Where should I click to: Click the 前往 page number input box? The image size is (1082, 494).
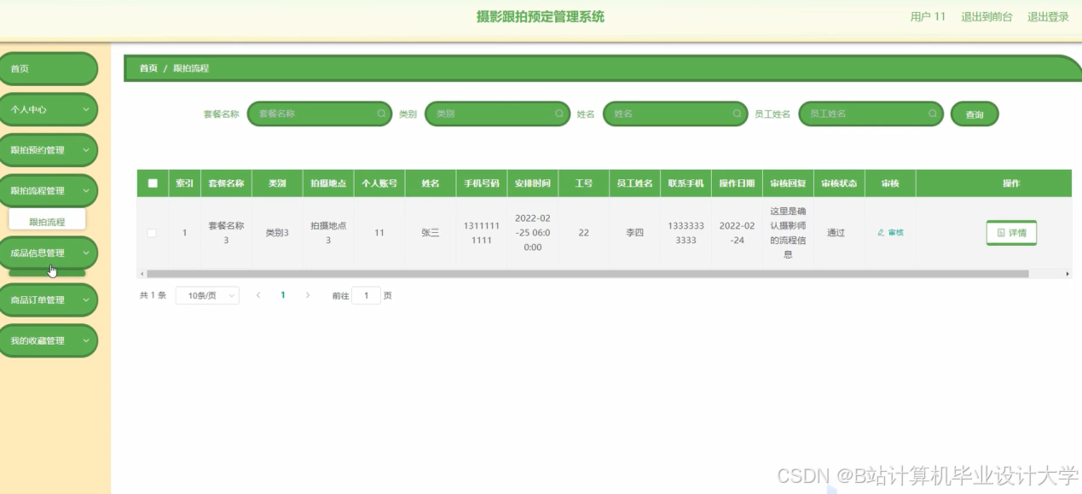tap(366, 295)
